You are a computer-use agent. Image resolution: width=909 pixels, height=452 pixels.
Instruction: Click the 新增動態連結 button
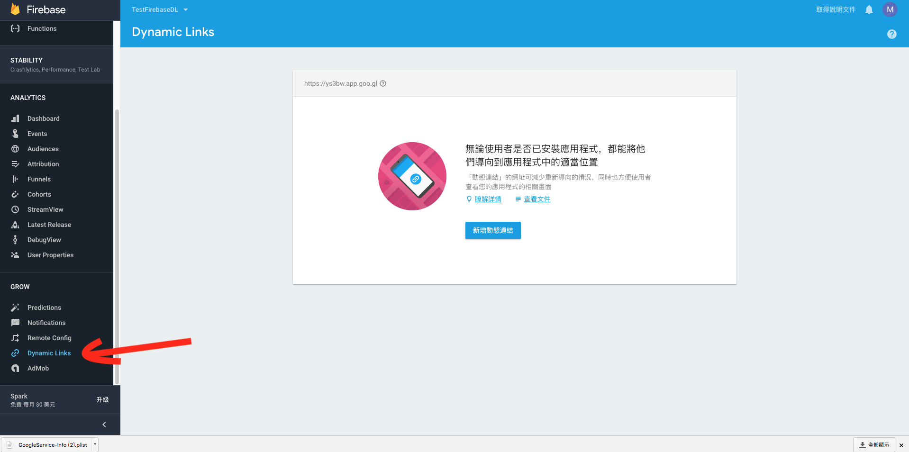tap(493, 230)
